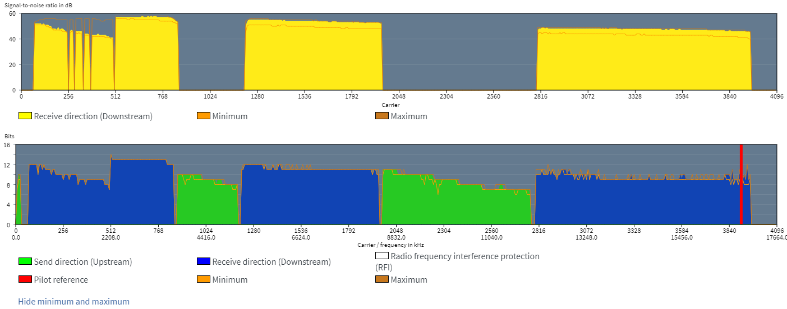The width and height of the screenshot is (787, 309).
Task: Click 'Send direction (Upstream)' legend text
Action: (83, 261)
